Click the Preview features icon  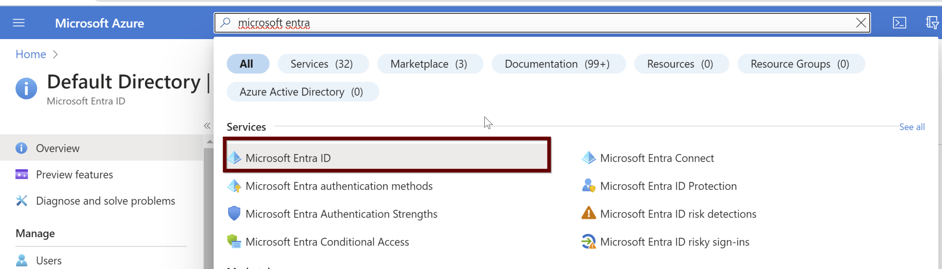click(x=22, y=174)
